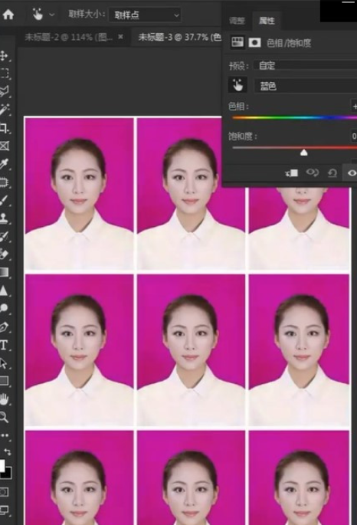Click the Hue/Saturation adjustment icon in 属性 panel
The height and width of the screenshot is (525, 357).
pyautogui.click(x=237, y=42)
